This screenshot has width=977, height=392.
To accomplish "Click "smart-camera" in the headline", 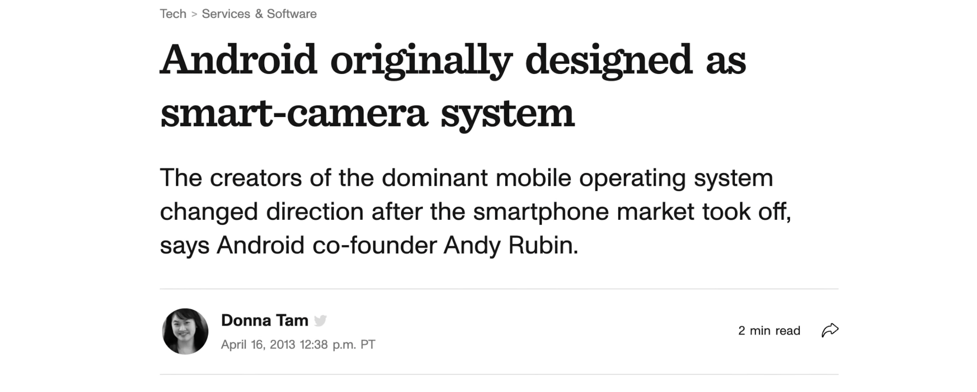I will 294,113.
